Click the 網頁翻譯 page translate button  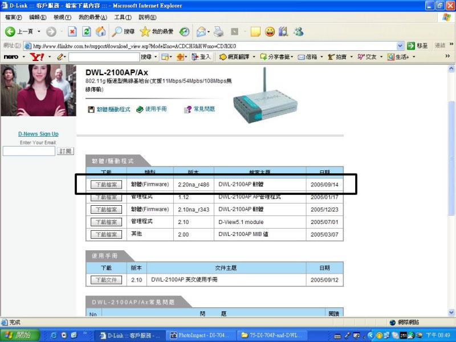point(234,56)
